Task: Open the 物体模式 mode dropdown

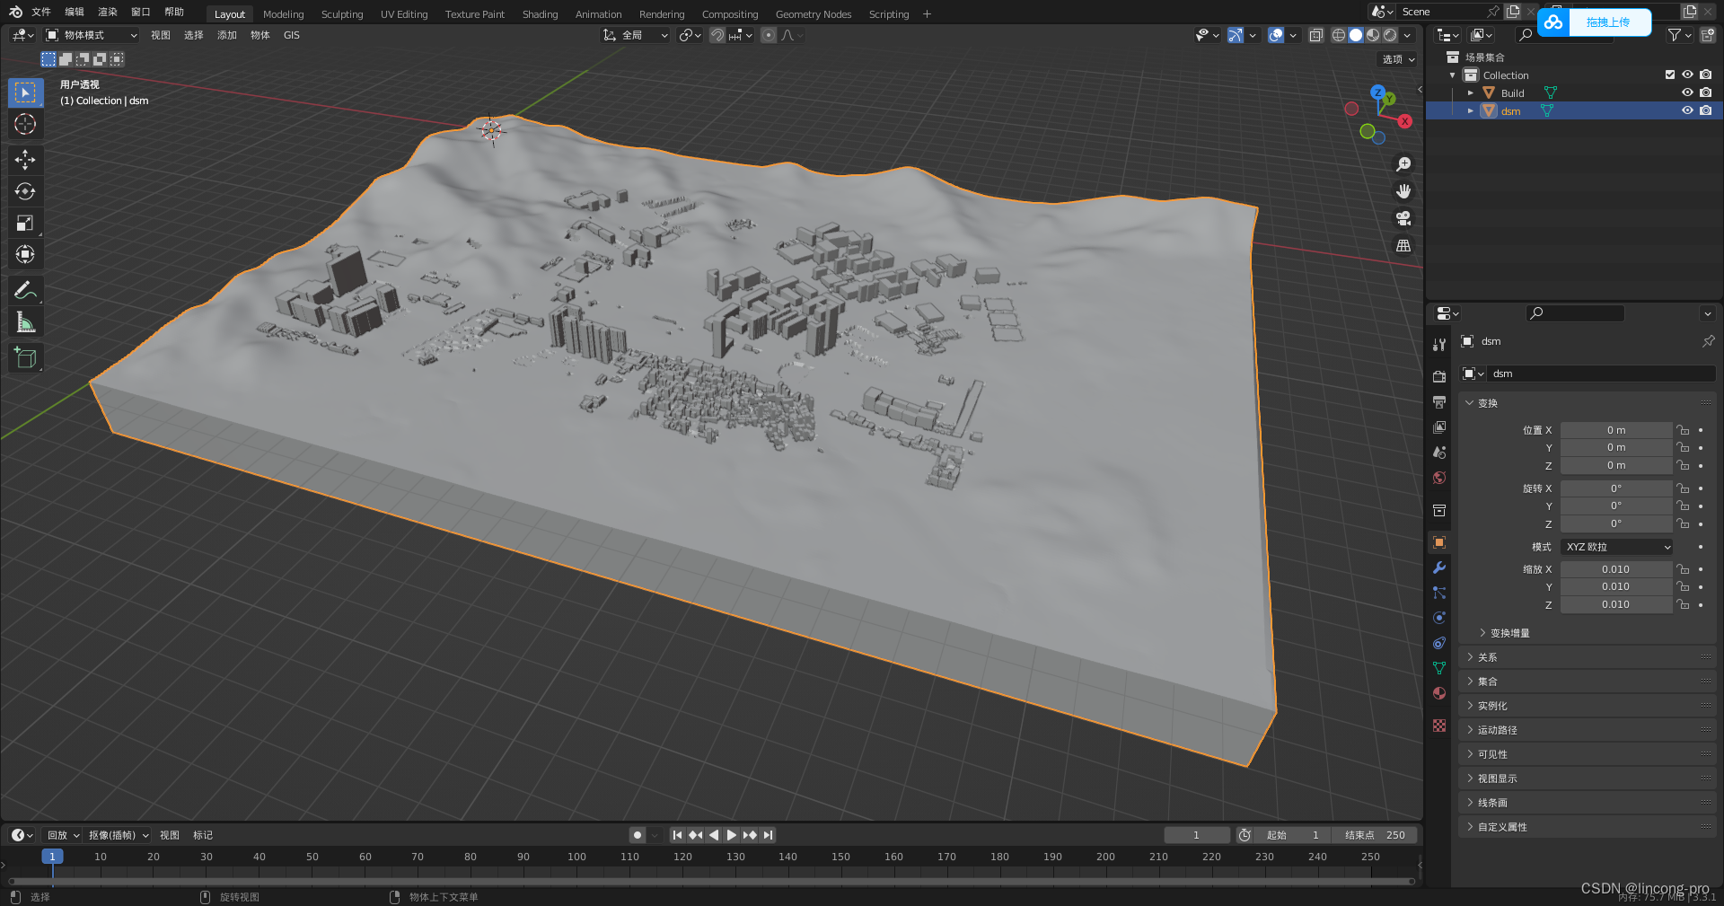Action: pos(92,35)
